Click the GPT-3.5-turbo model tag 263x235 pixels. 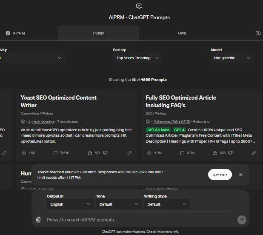pos(158,130)
